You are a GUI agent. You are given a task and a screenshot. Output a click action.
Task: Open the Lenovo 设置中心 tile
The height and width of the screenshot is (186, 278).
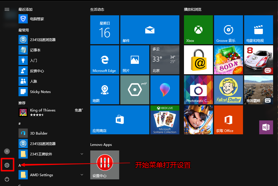tap(105, 165)
